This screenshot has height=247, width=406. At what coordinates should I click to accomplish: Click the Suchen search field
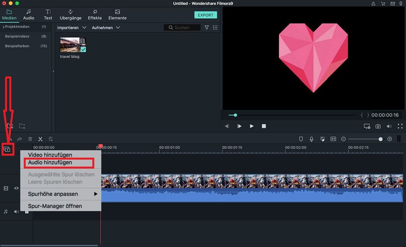tap(182, 27)
